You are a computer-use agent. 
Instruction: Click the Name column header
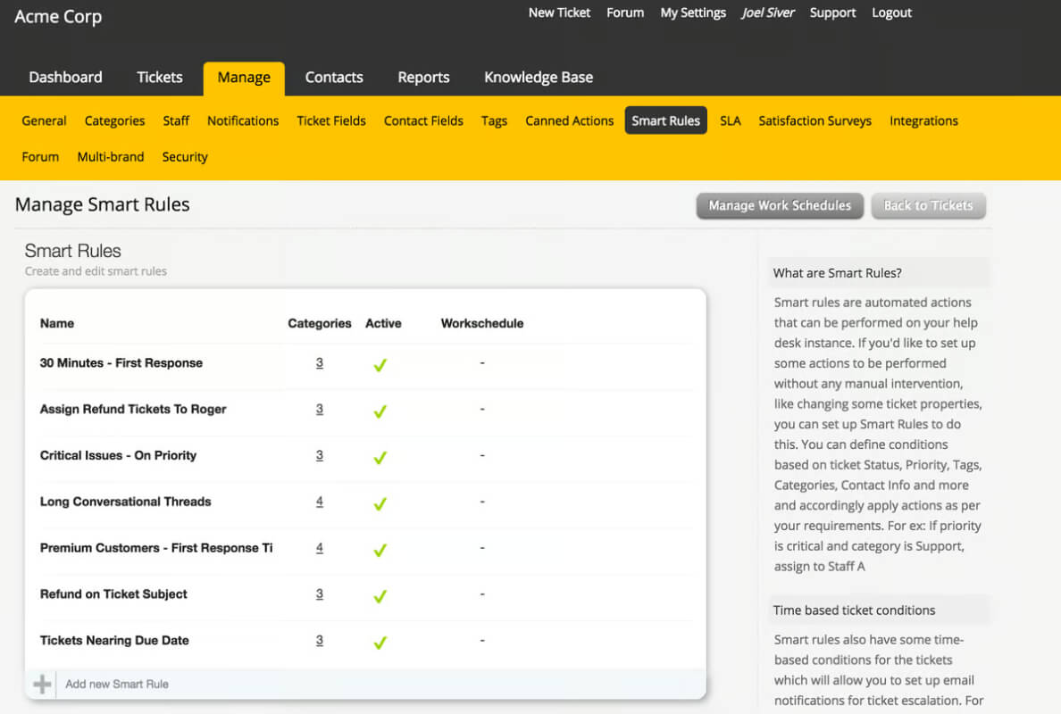(x=57, y=323)
